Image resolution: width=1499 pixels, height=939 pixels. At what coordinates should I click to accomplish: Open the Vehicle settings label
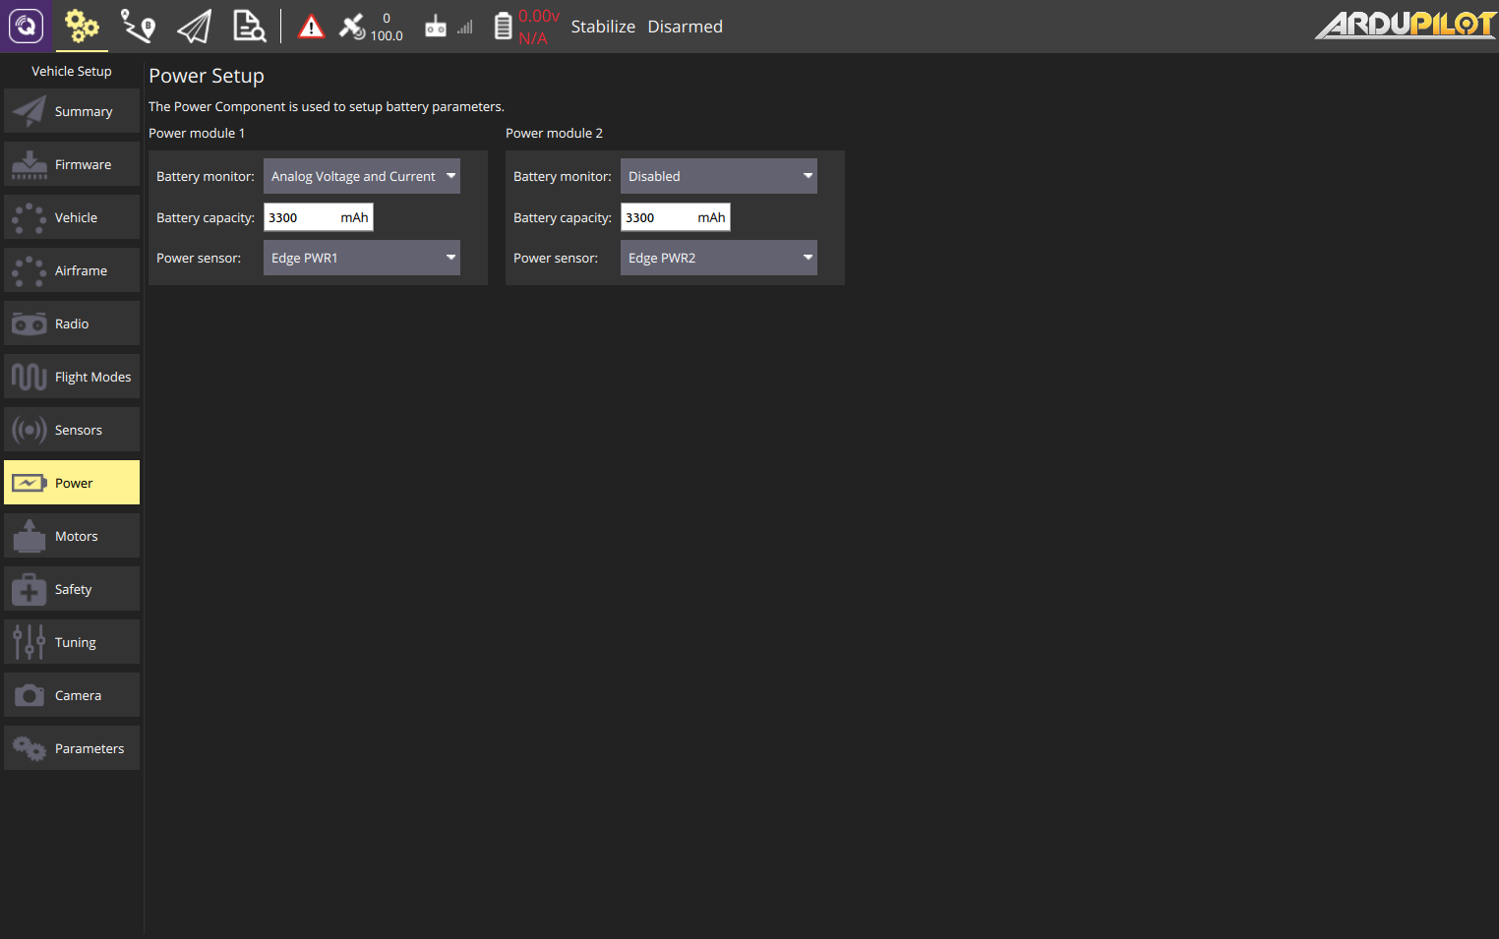(76, 217)
